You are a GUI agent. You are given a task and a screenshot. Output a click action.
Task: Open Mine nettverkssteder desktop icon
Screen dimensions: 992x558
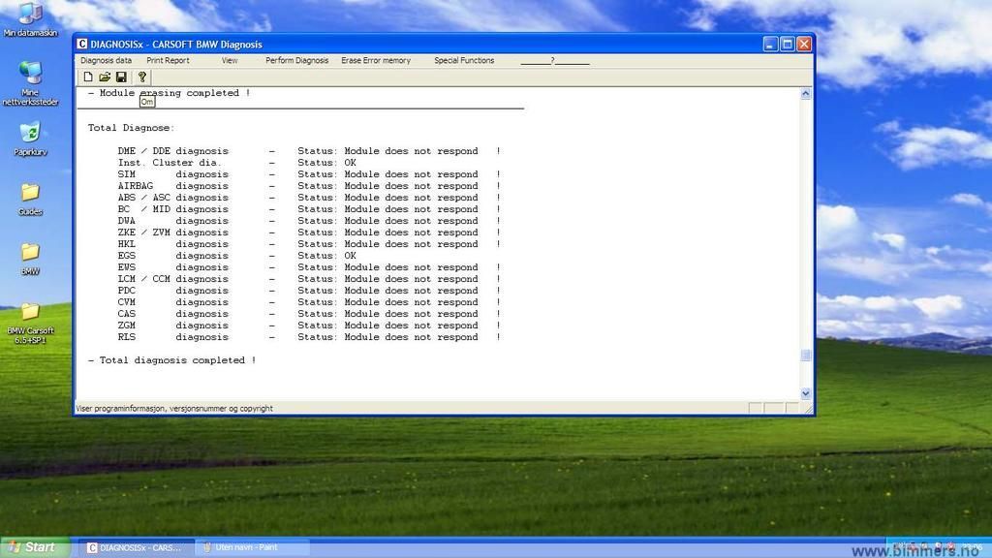point(30,83)
